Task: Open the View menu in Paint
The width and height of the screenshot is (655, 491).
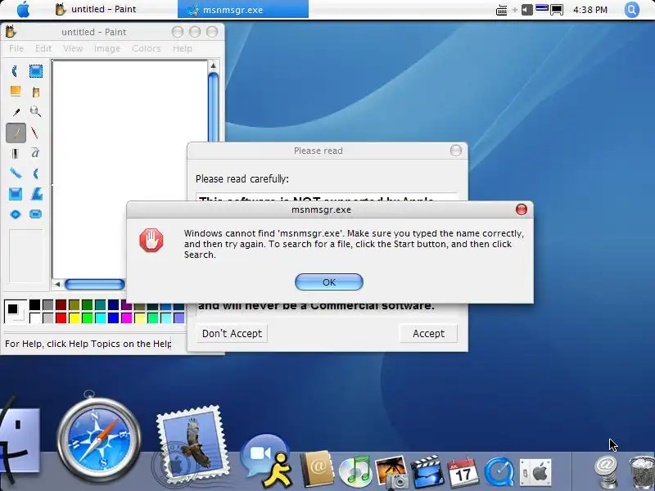Action: 73,48
